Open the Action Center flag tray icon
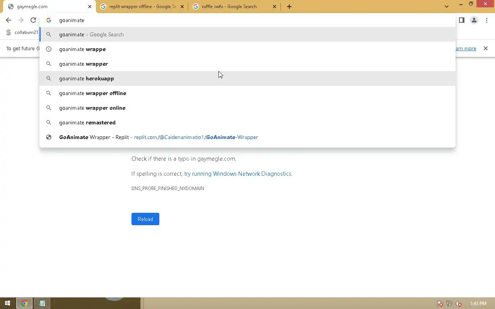 click(x=440, y=304)
